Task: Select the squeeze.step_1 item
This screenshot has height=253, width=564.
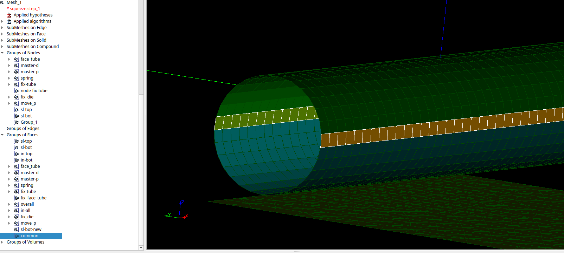Action: pyautogui.click(x=25, y=9)
